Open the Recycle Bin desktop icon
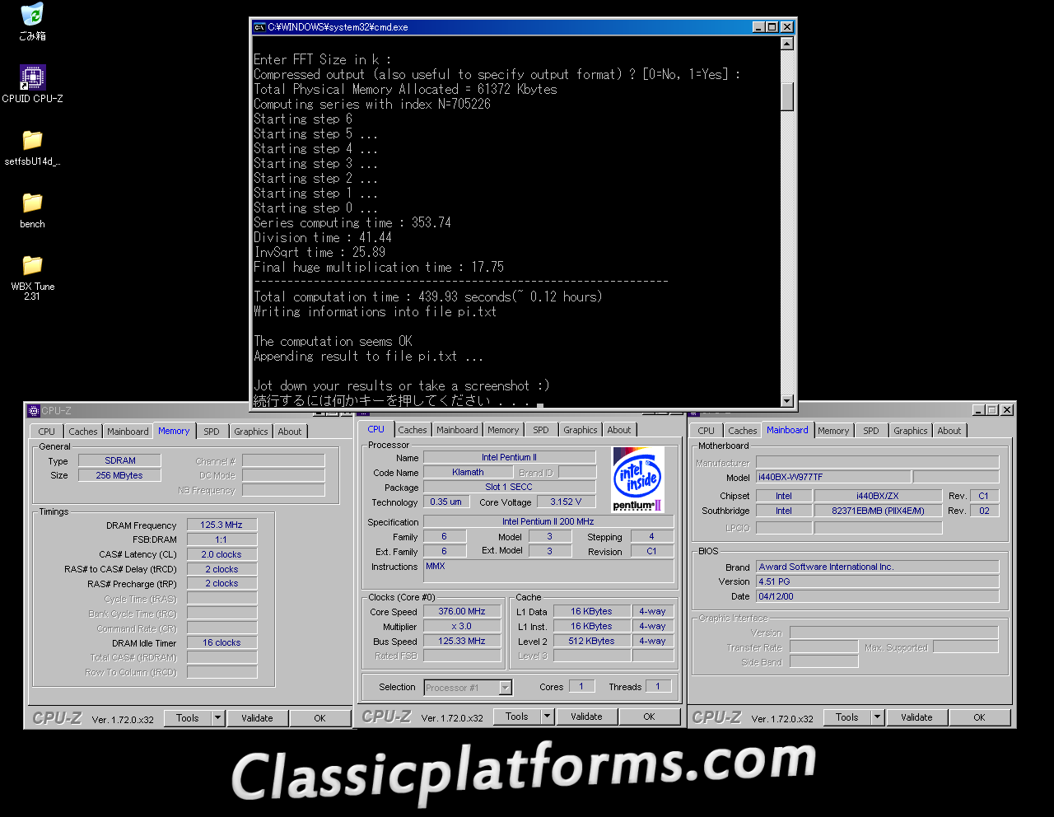Viewport: 1054px width, 817px height. pos(32,21)
